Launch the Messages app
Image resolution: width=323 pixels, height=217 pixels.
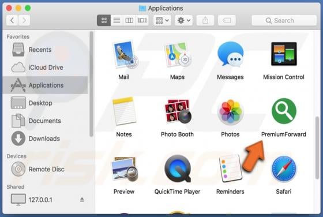(x=231, y=54)
